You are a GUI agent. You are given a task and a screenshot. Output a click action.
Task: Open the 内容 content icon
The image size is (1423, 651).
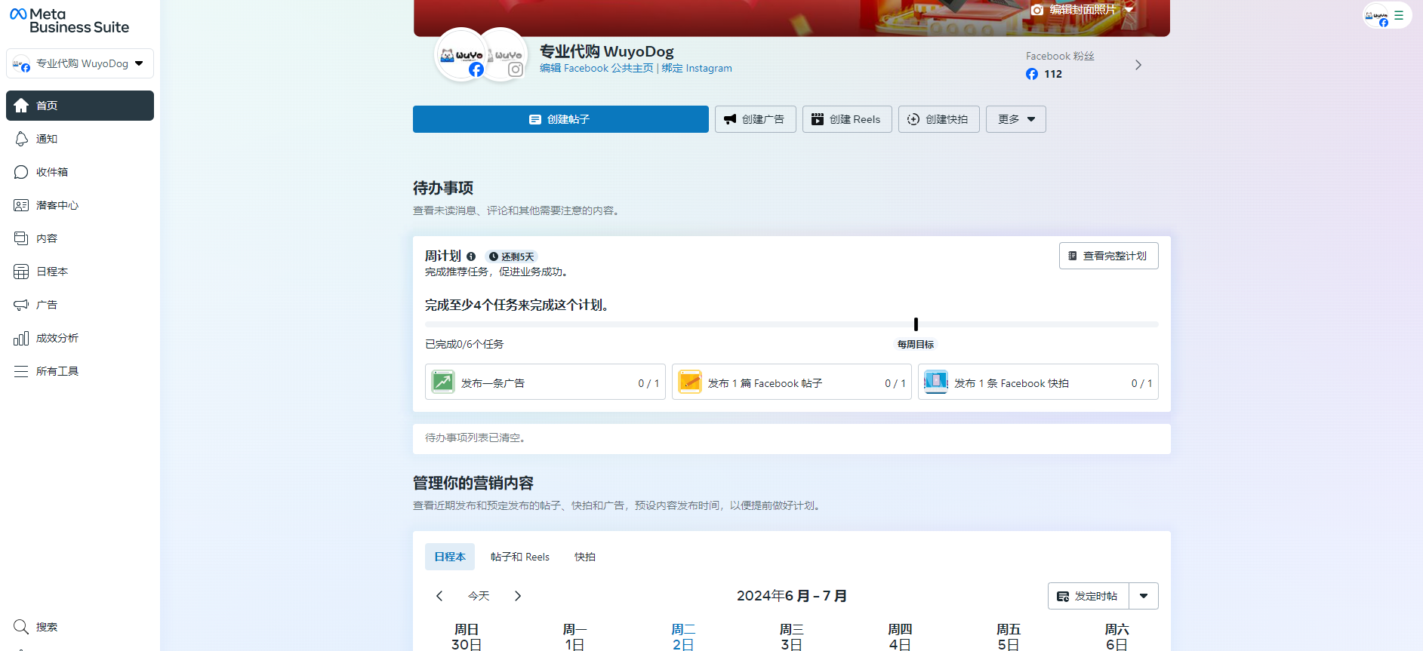coord(21,238)
